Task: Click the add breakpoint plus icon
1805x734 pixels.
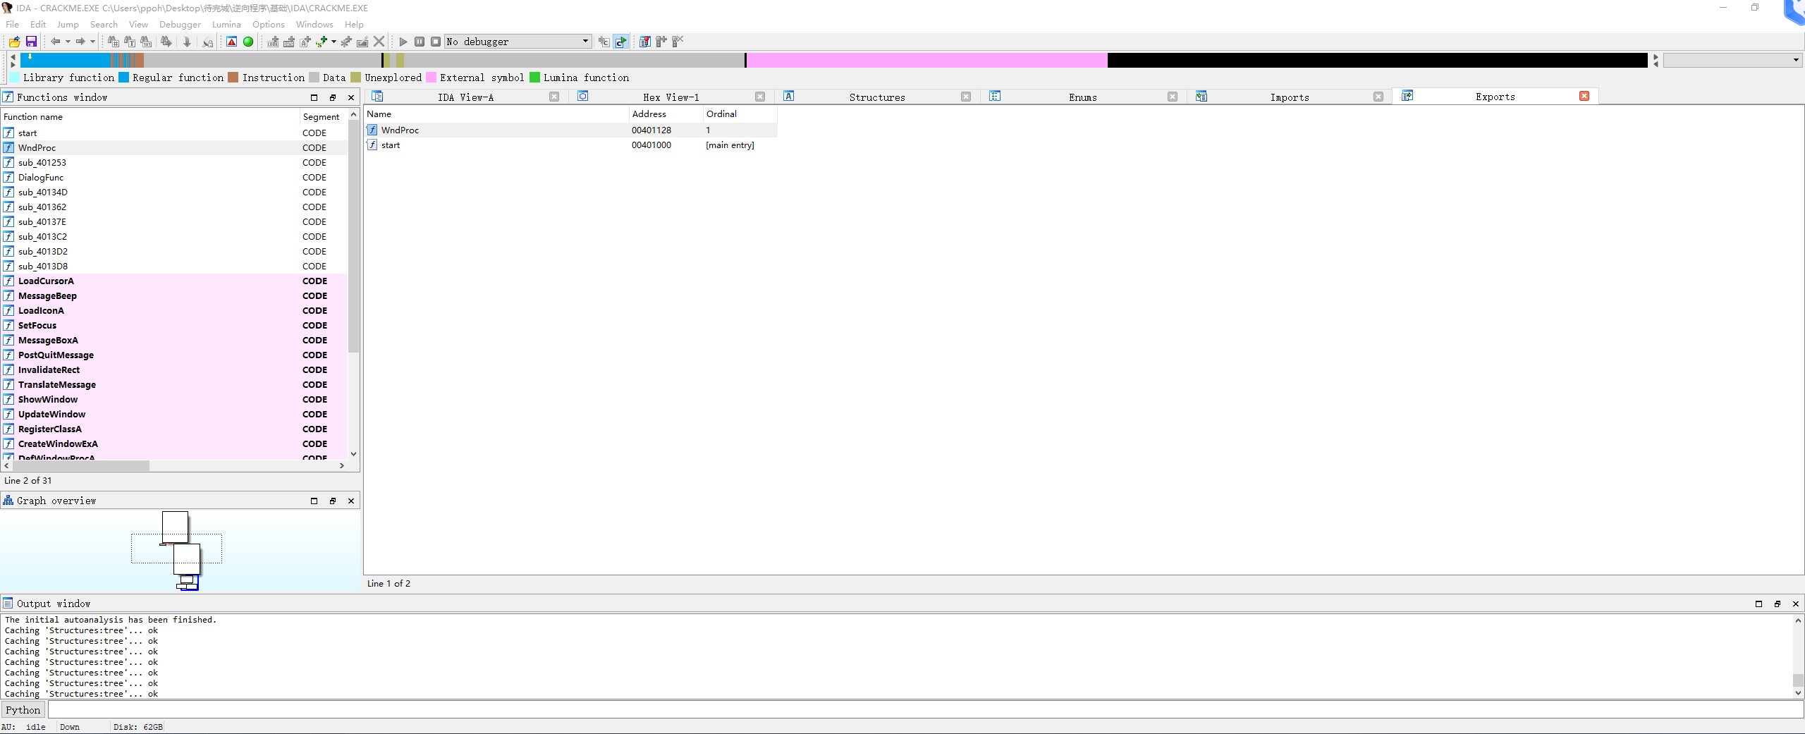Action: (x=661, y=42)
